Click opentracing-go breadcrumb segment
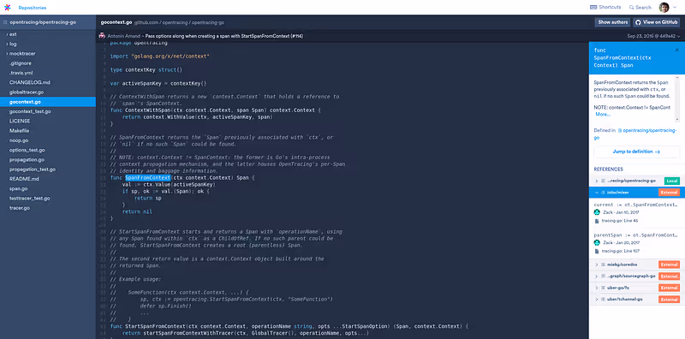Image resolution: width=685 pixels, height=339 pixels. coord(208,22)
